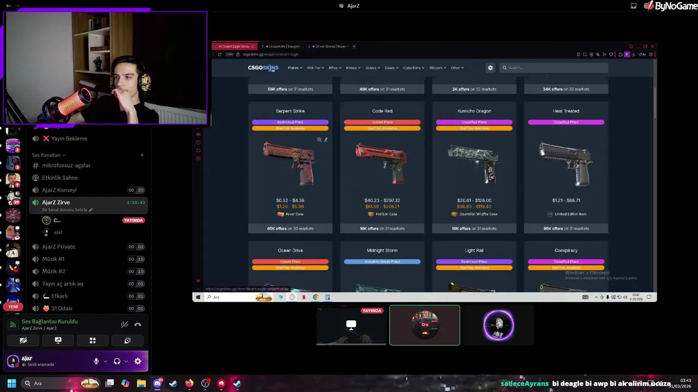Open CSGOSkins site settings gear

[x=490, y=68]
